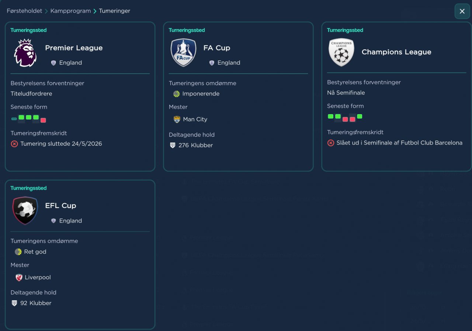Click the Ret god reputation text
The image size is (472, 331).
point(35,252)
